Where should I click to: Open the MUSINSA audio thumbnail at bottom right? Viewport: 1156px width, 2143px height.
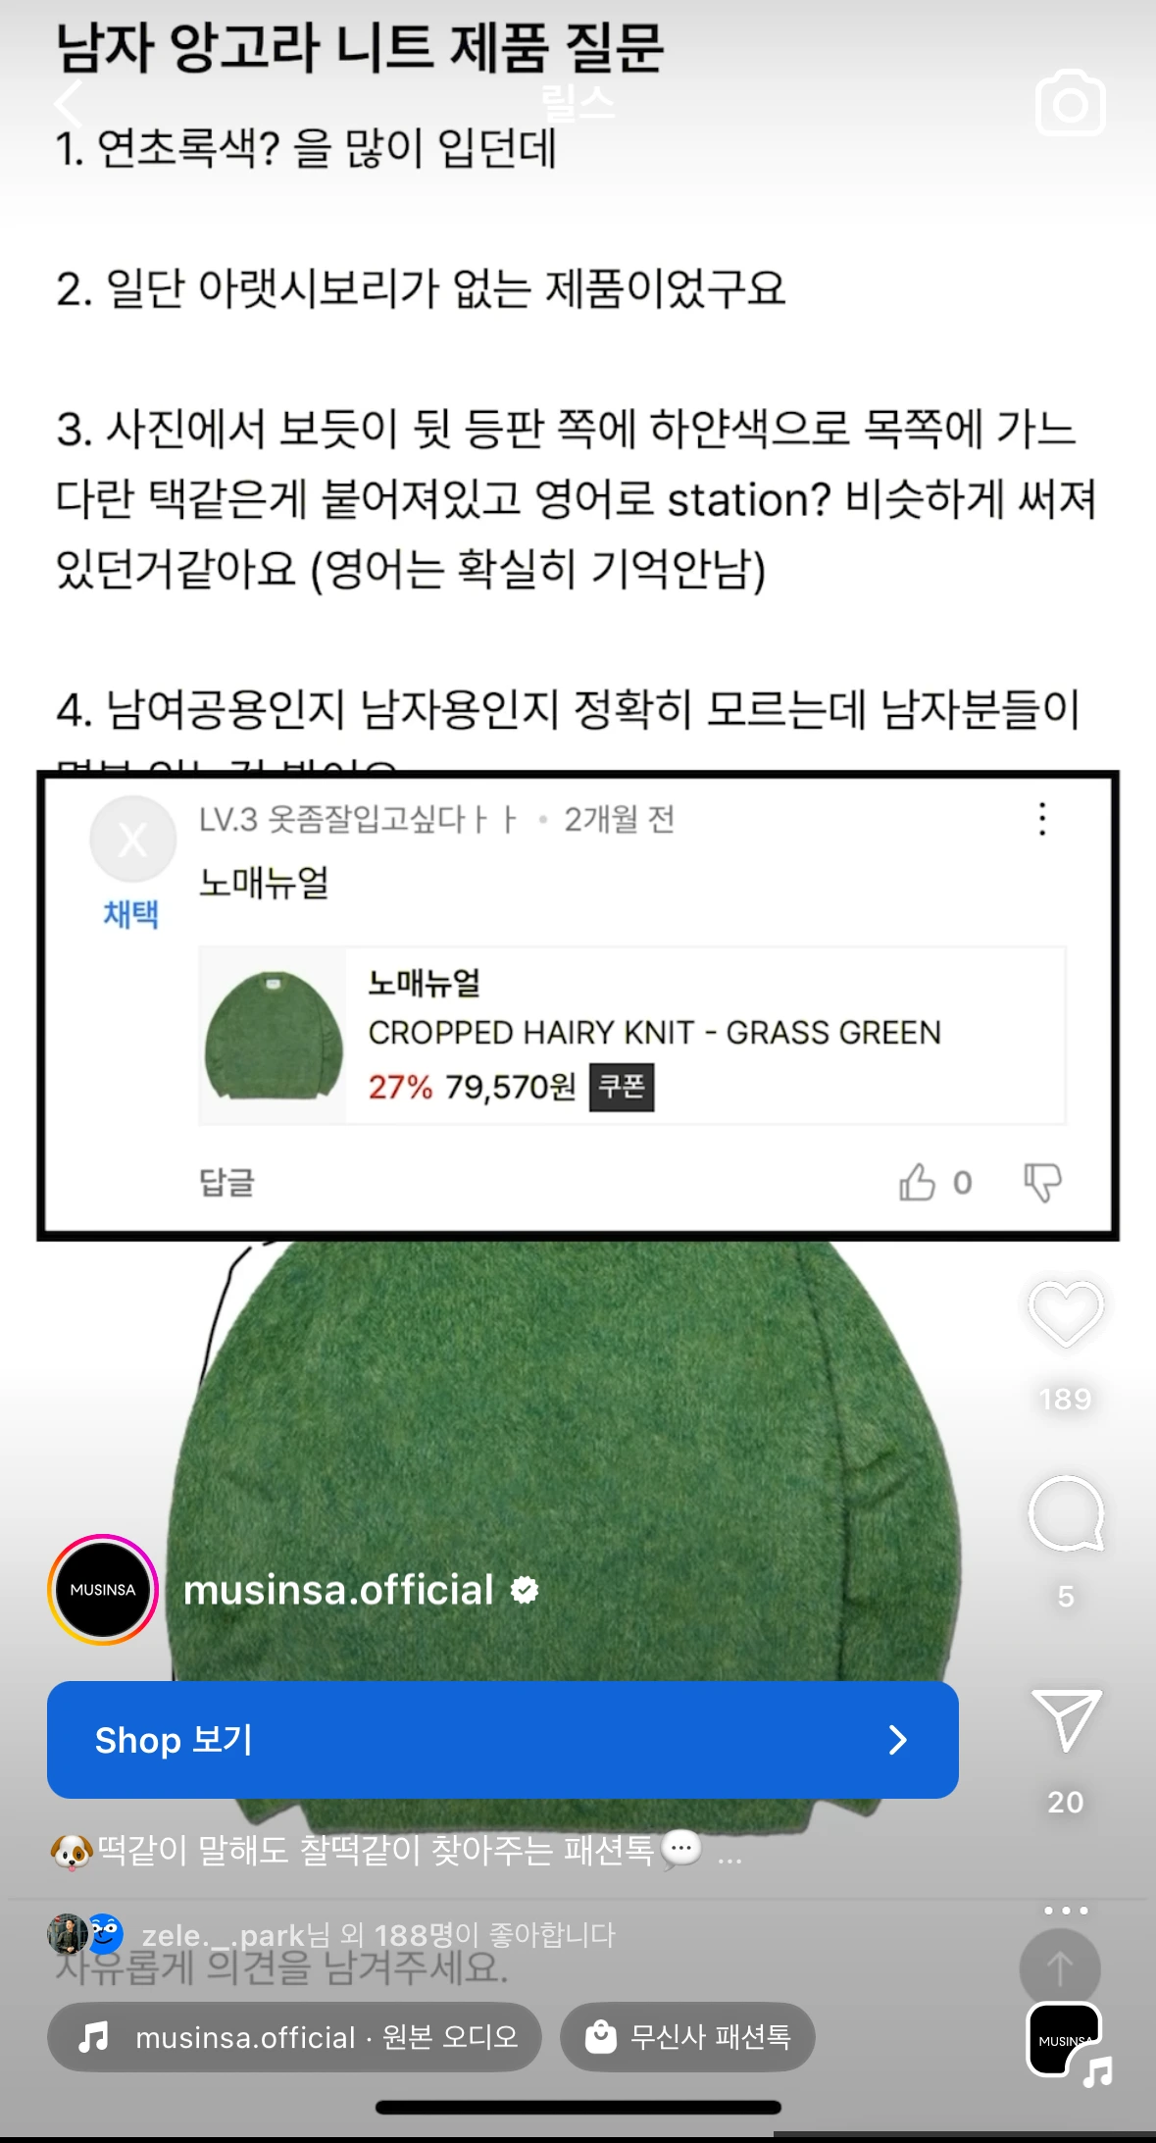(x=1066, y=2040)
